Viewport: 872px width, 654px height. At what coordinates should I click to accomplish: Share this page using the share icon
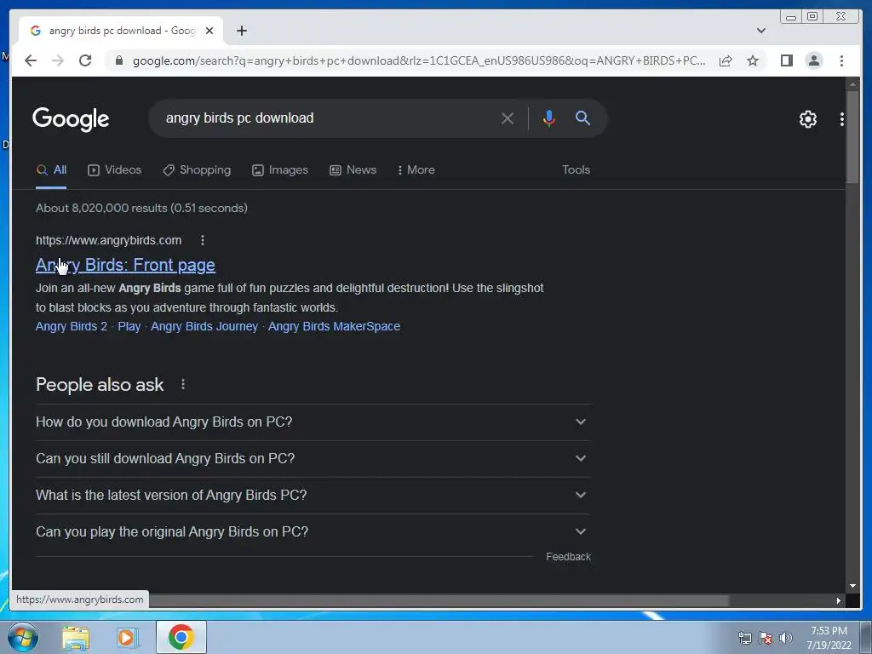(x=726, y=60)
